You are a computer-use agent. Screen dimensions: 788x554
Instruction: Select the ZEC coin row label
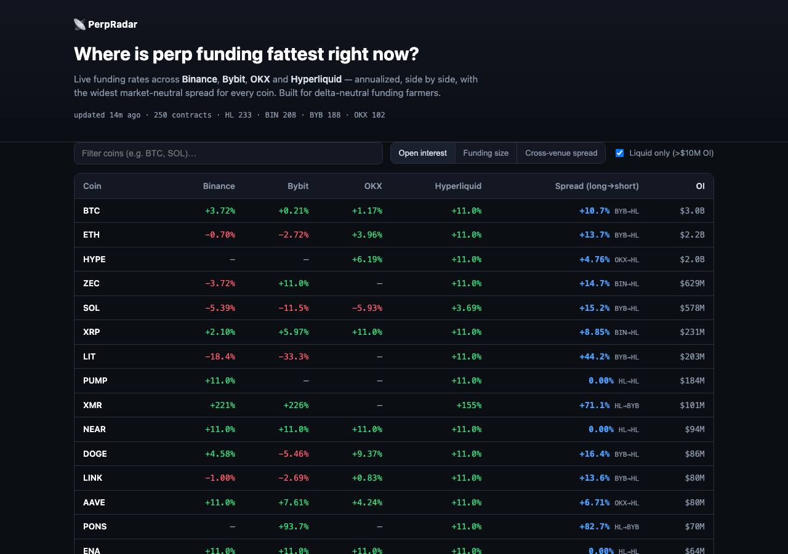(91, 283)
